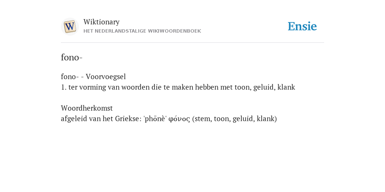
Task: Click the word 'klank' in the definition
Action: (x=286, y=87)
